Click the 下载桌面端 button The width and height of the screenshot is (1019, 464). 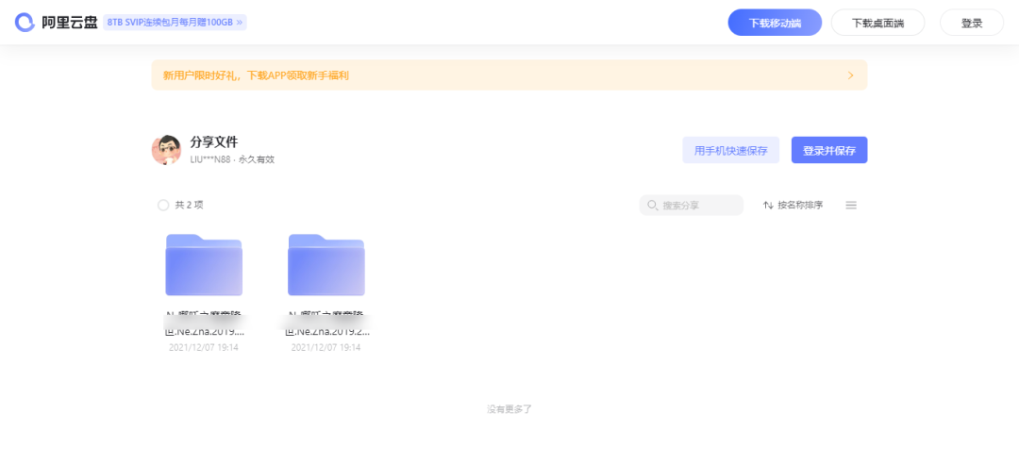point(877,23)
